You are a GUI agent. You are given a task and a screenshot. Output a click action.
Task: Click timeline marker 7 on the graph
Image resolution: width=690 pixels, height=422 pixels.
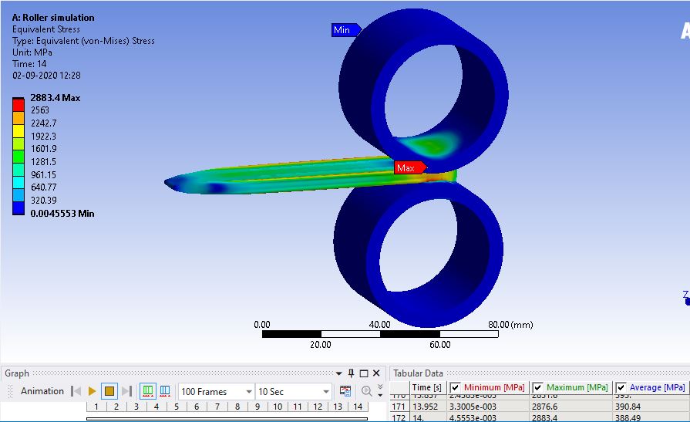217,407
